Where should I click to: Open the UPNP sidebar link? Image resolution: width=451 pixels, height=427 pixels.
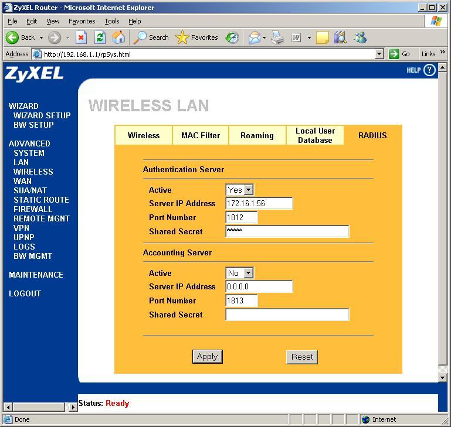24,237
